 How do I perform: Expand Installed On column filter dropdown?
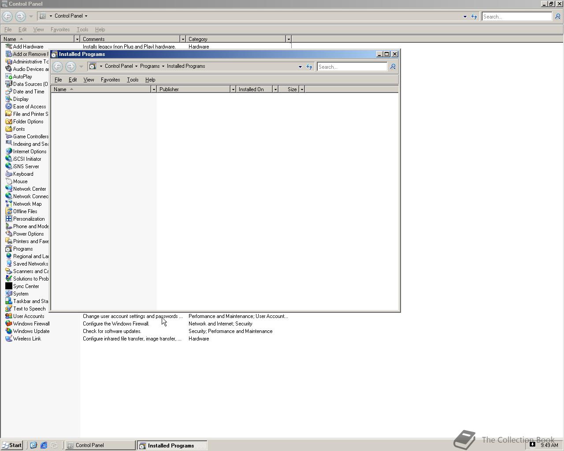(x=275, y=89)
